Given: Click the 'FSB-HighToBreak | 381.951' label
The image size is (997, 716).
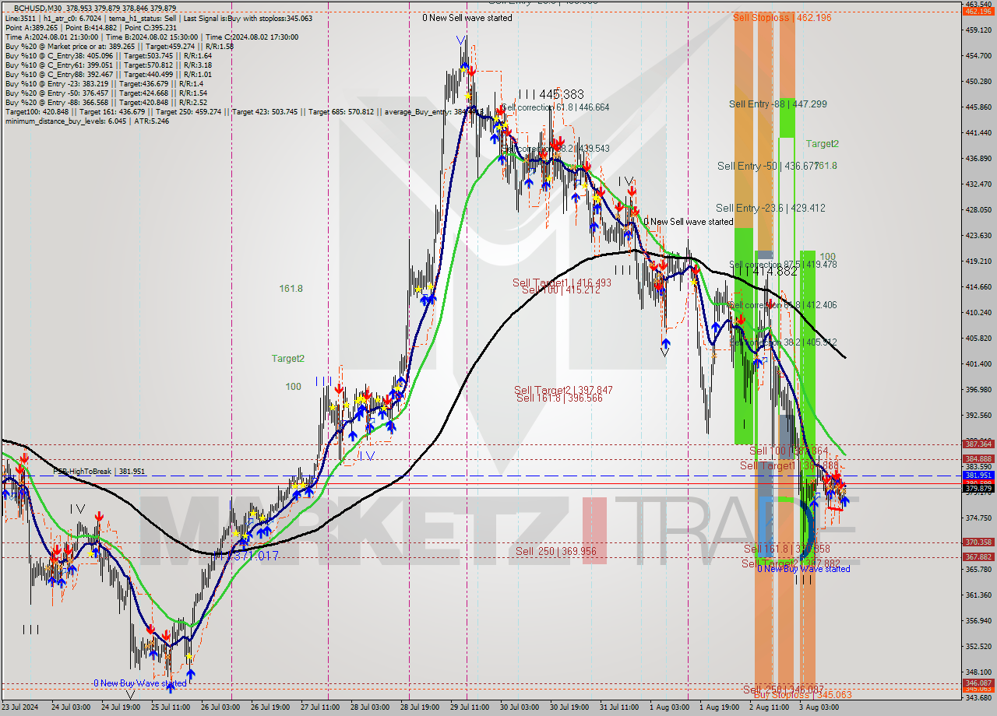Looking at the screenshot, I should pyautogui.click(x=99, y=472).
